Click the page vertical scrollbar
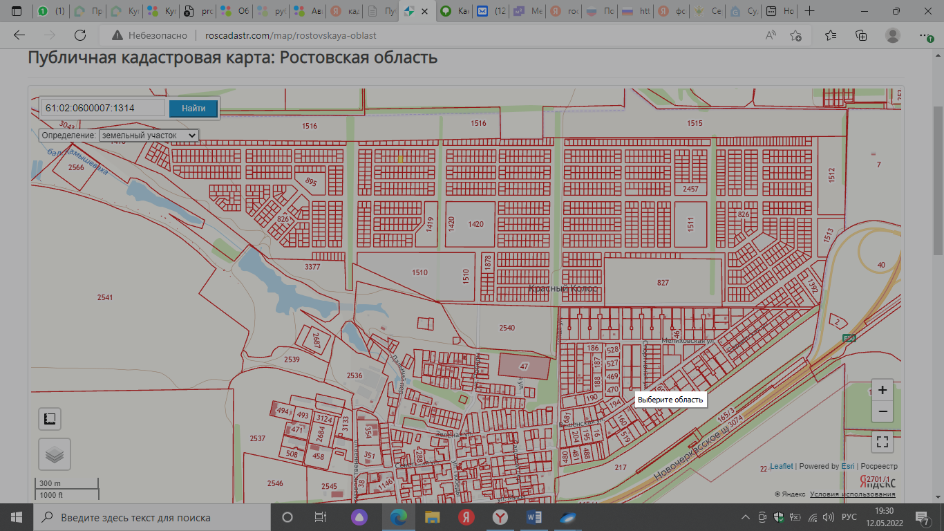Viewport: 944px width, 531px height. pos(938,180)
